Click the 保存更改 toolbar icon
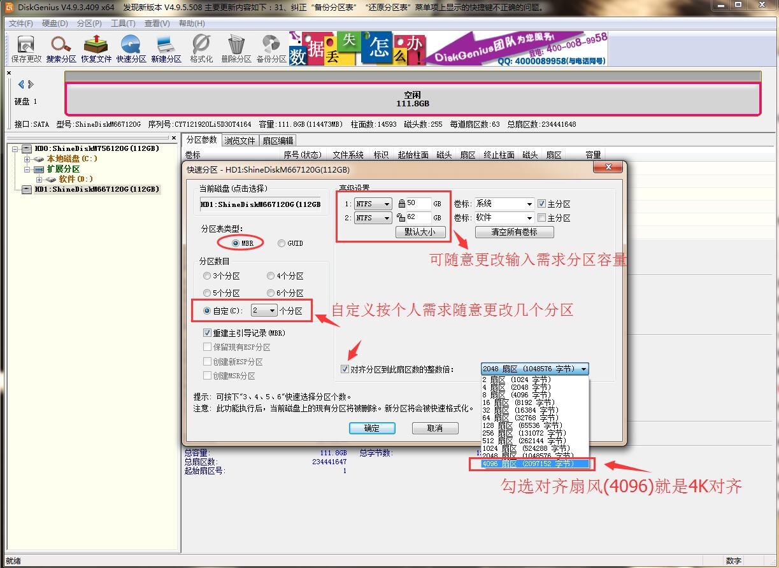The image size is (779, 568). tap(26, 48)
